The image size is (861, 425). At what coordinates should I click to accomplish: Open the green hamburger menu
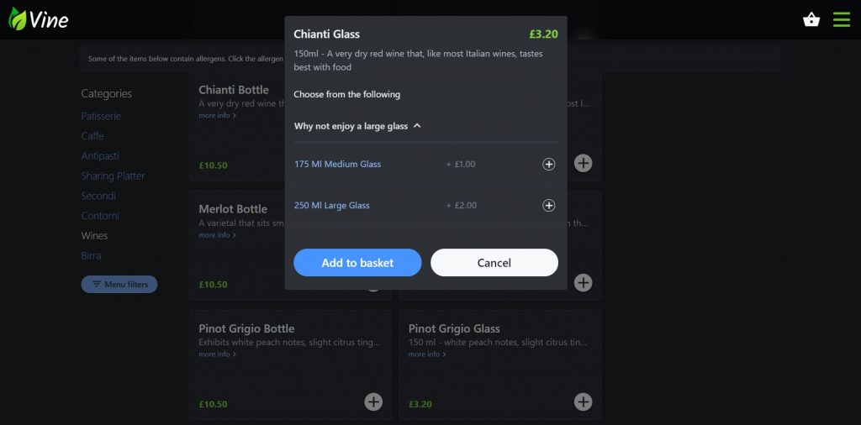click(x=842, y=19)
